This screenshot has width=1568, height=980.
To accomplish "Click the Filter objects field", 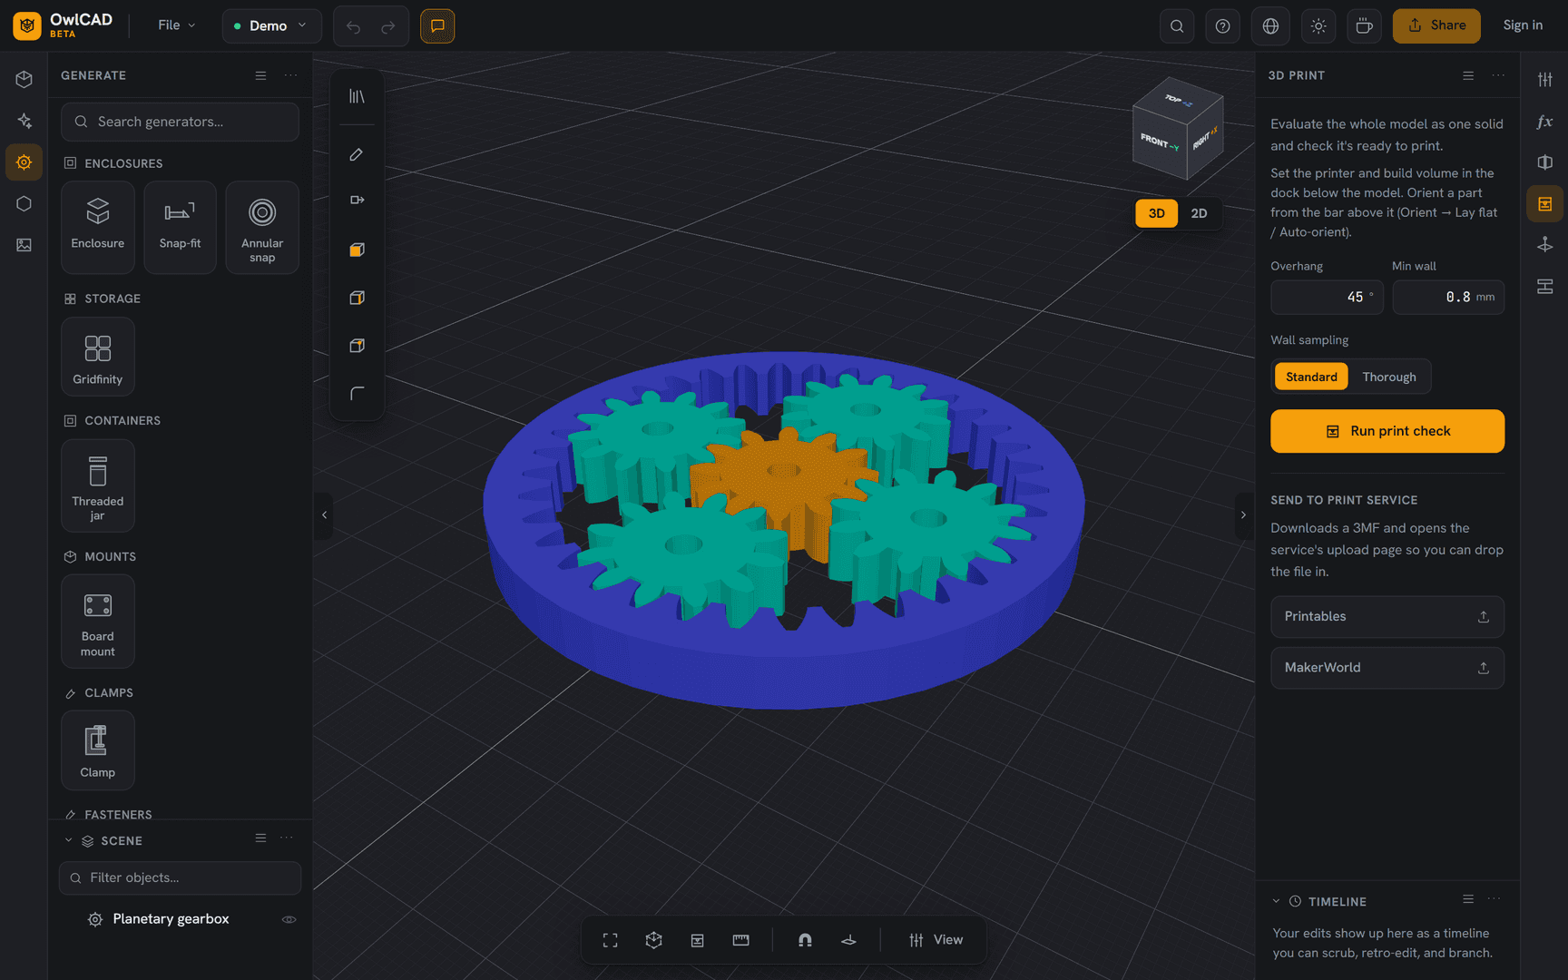I will point(180,877).
